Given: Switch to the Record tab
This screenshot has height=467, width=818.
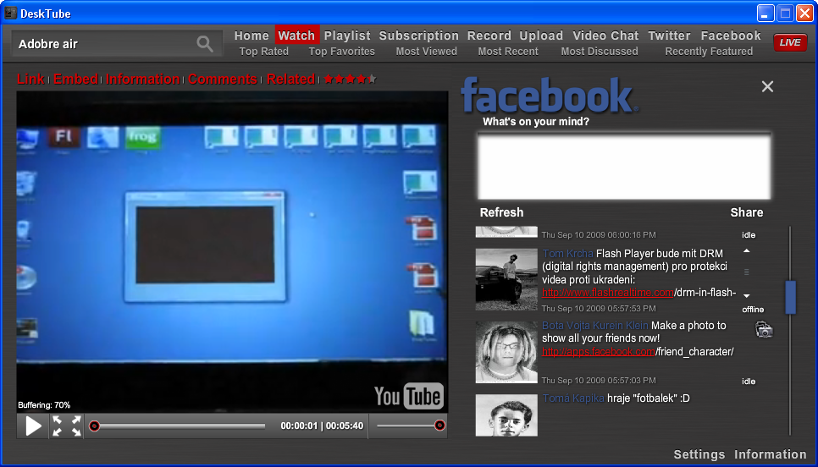Looking at the screenshot, I should 489,36.
